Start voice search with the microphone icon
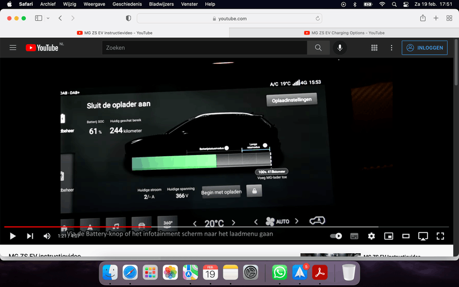 pyautogui.click(x=340, y=48)
